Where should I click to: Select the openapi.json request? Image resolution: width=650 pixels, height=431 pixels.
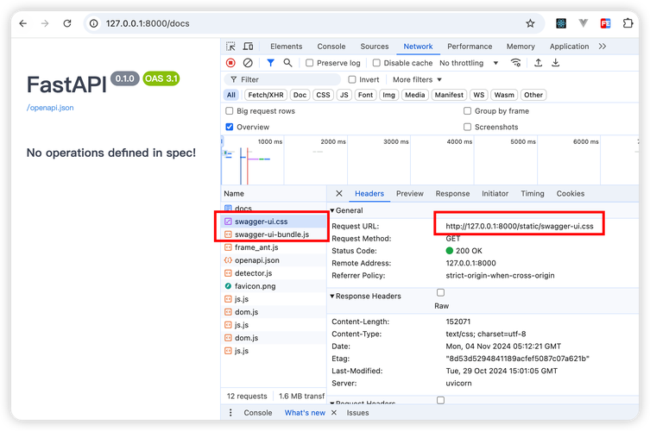pyautogui.click(x=274, y=260)
